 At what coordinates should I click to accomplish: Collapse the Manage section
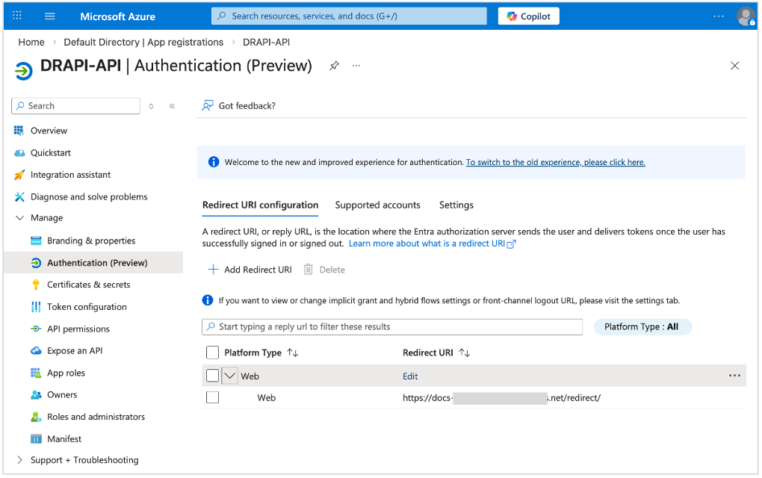[x=20, y=217]
